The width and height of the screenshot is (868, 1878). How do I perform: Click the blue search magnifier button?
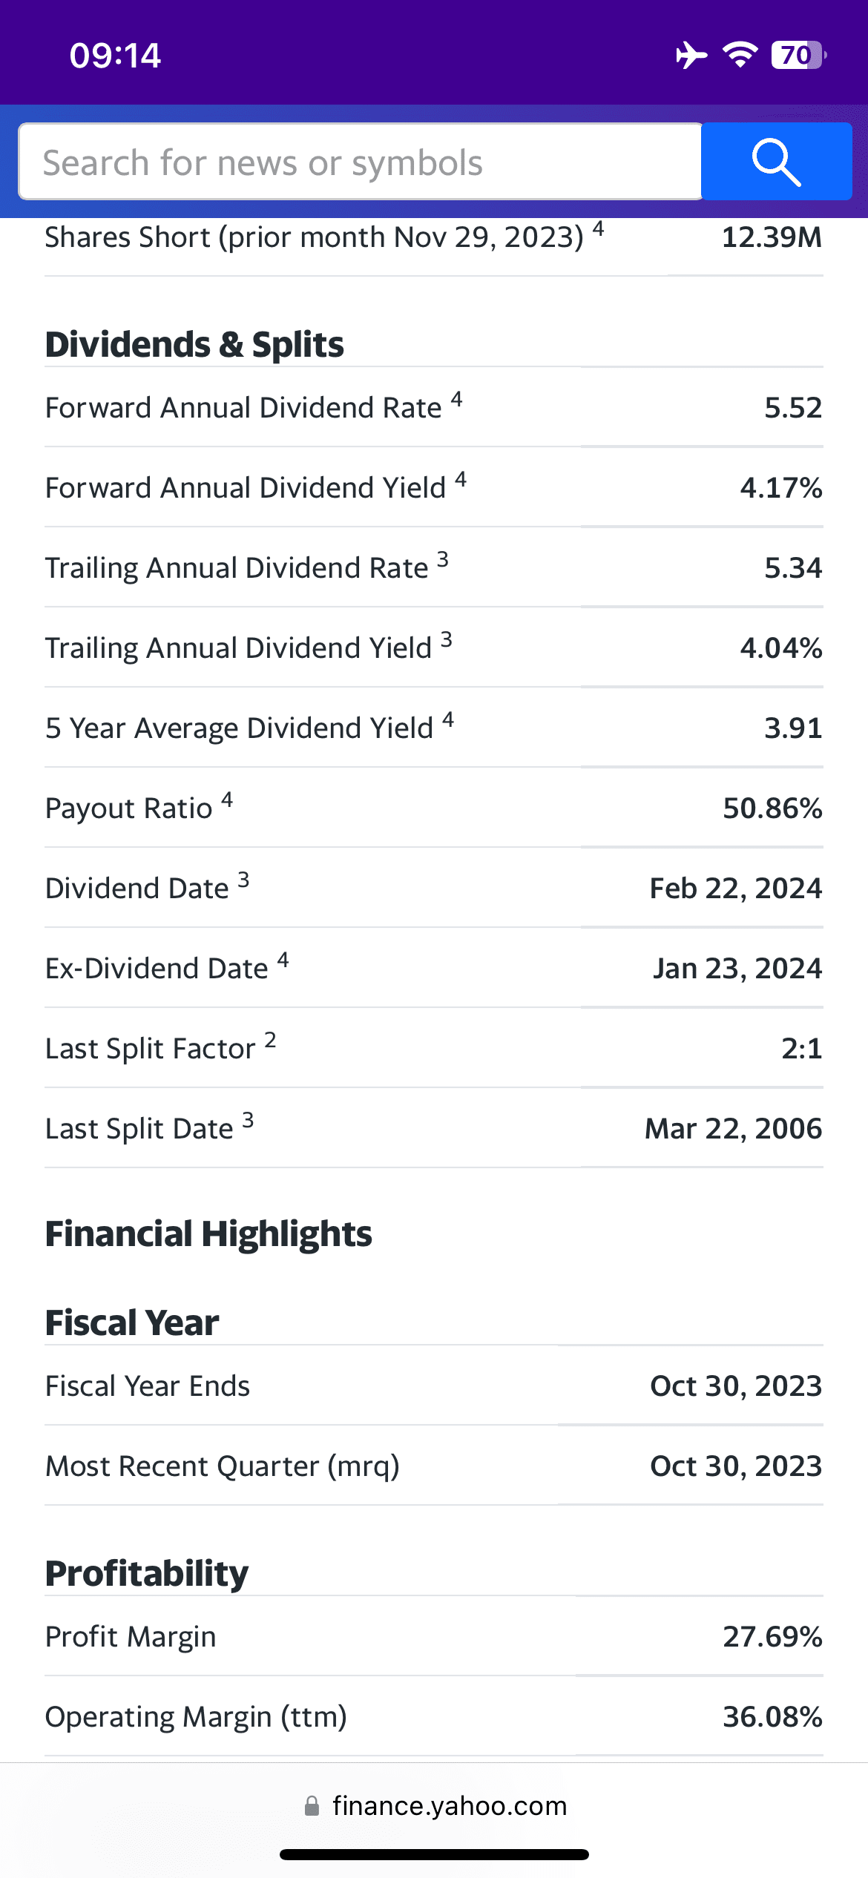coord(776,162)
